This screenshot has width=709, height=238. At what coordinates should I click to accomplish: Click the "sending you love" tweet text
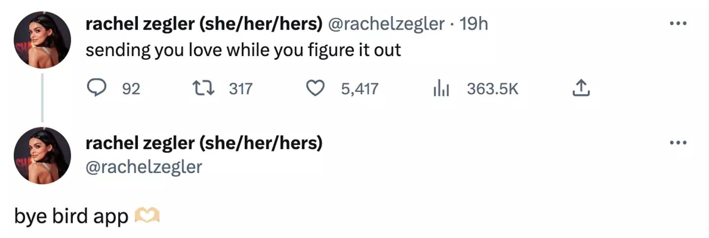pos(243,50)
